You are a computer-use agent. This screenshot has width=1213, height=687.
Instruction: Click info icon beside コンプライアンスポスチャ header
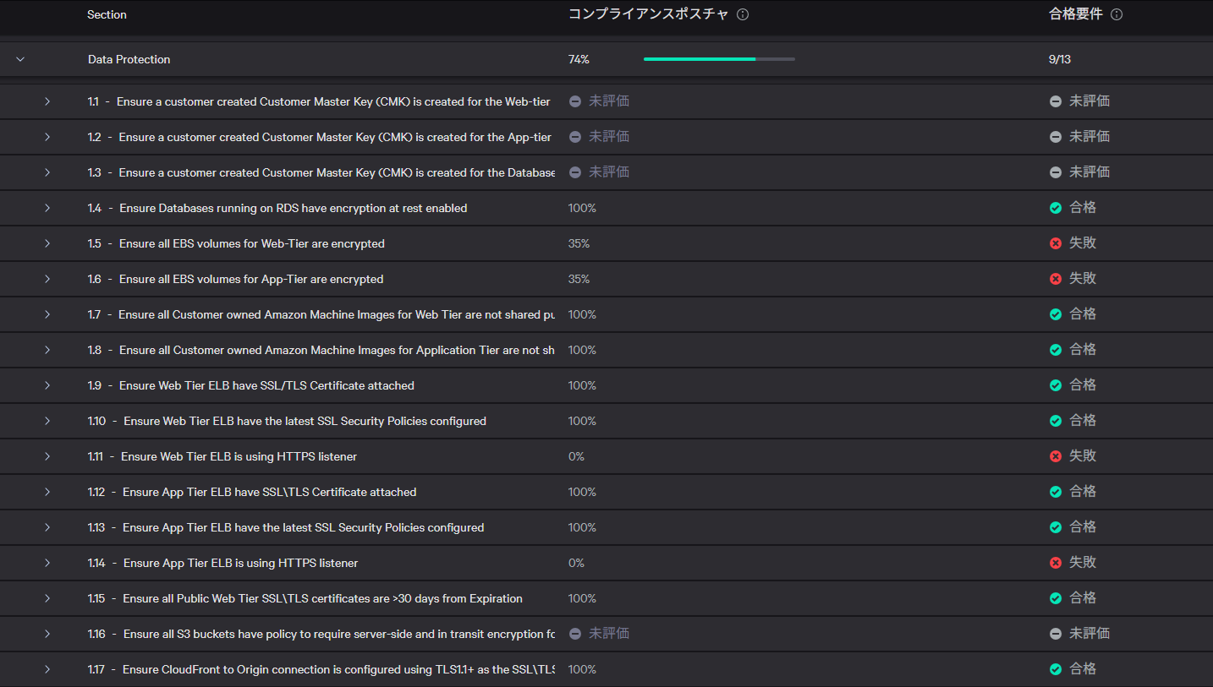pyautogui.click(x=743, y=14)
